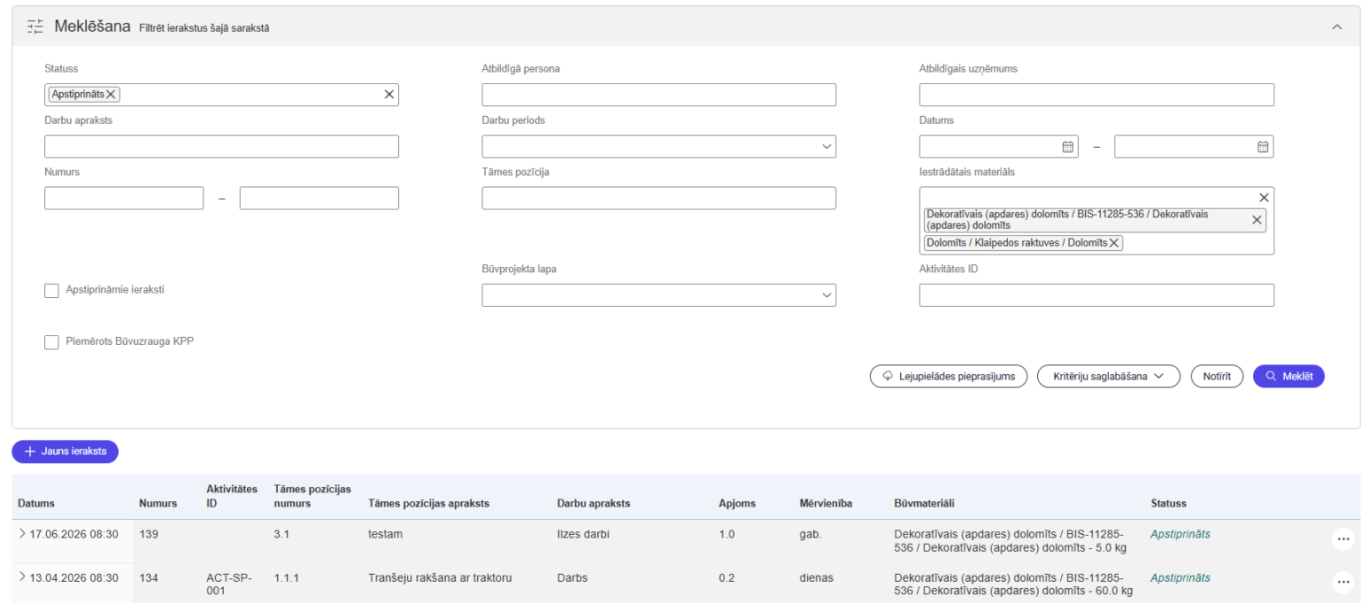This screenshot has width=1369, height=603.
Task: Open row actions menu for entry 139
Action: tap(1342, 539)
